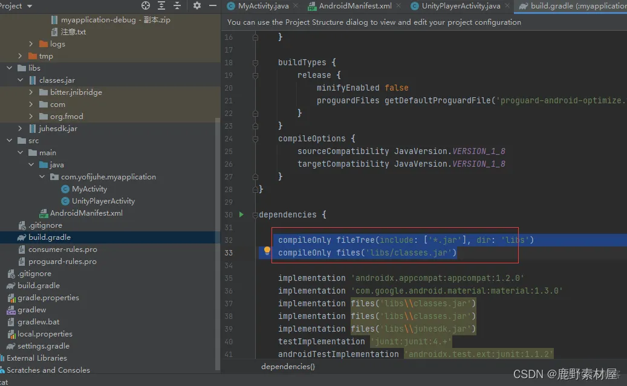The width and height of the screenshot is (627, 386).
Task: Click the Project panel vertical scrollbar
Action: coord(218,244)
